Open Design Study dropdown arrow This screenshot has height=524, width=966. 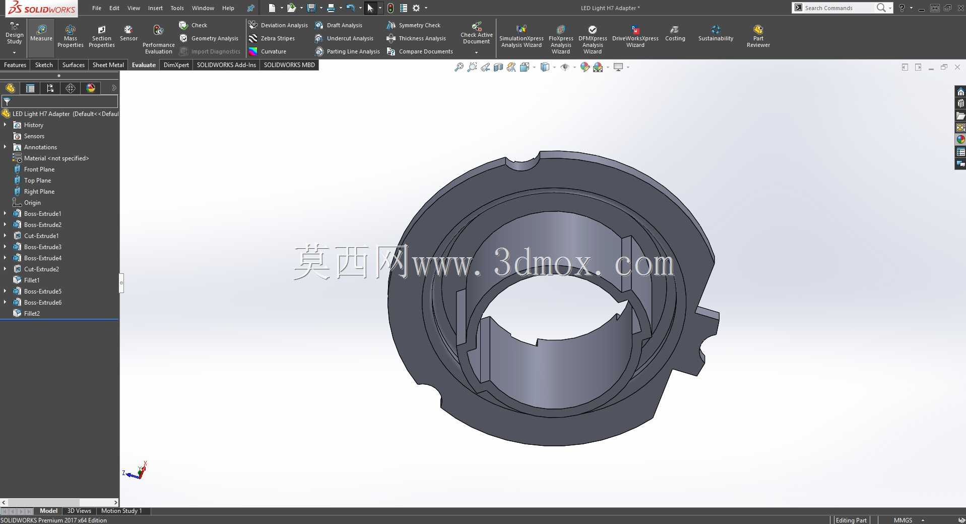(14, 52)
